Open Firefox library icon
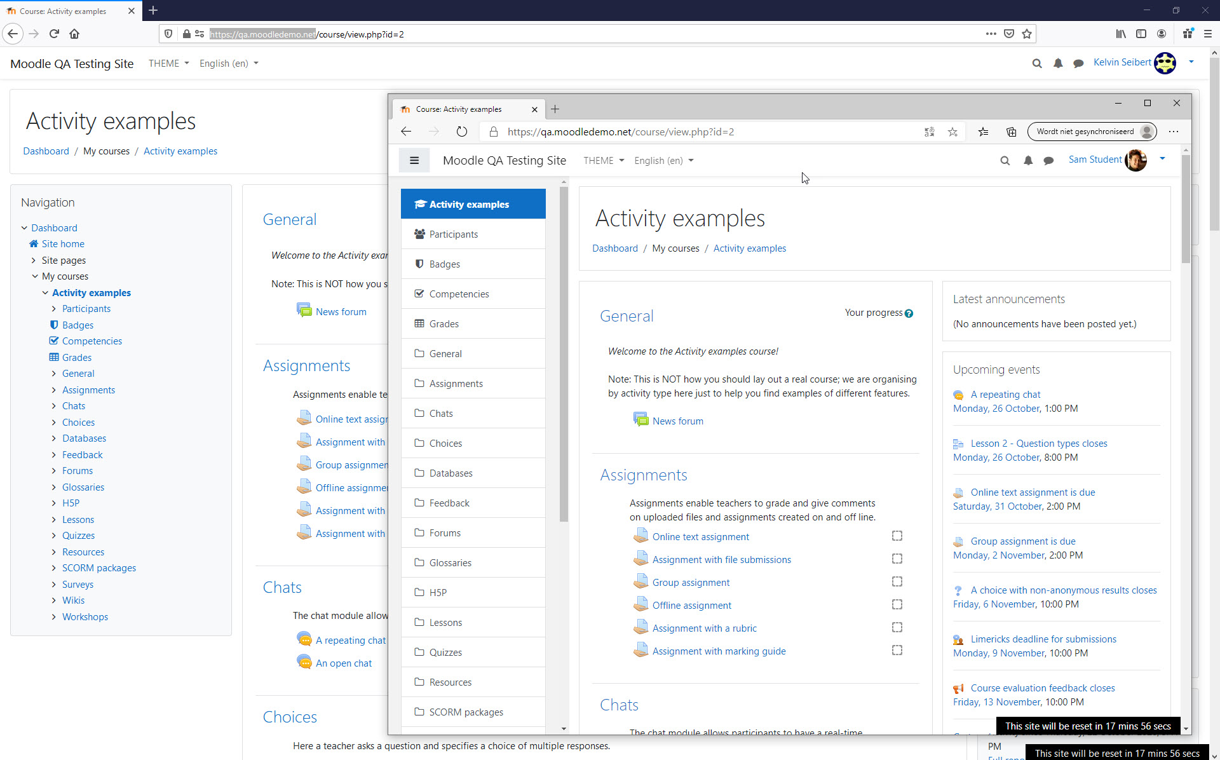This screenshot has height=760, width=1220. click(1121, 34)
